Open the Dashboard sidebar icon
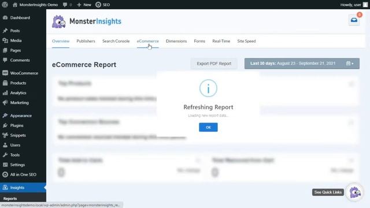The width and height of the screenshot is (370, 208). point(5,18)
